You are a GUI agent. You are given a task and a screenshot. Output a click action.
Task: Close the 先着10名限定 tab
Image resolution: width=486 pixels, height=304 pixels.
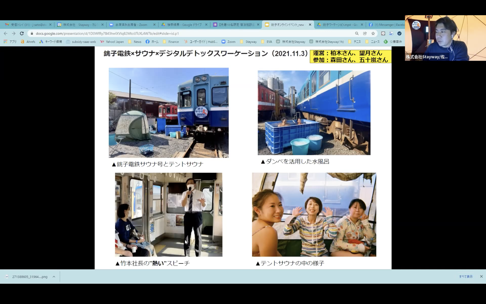point(258,25)
